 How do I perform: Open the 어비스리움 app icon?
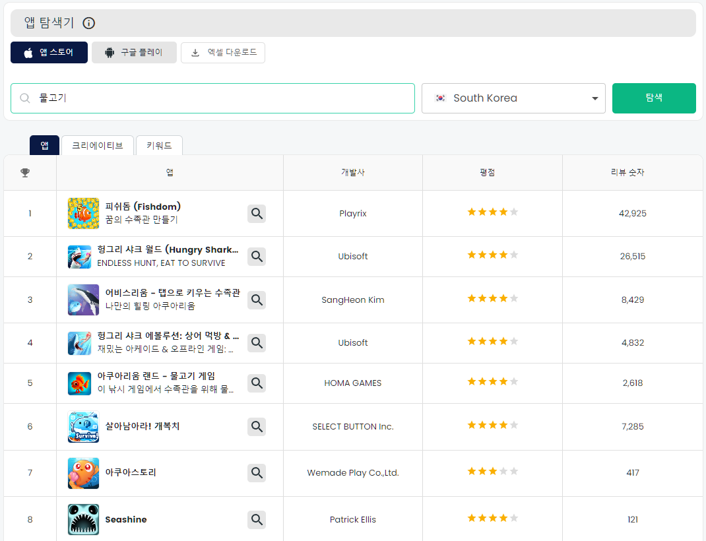pyautogui.click(x=83, y=300)
